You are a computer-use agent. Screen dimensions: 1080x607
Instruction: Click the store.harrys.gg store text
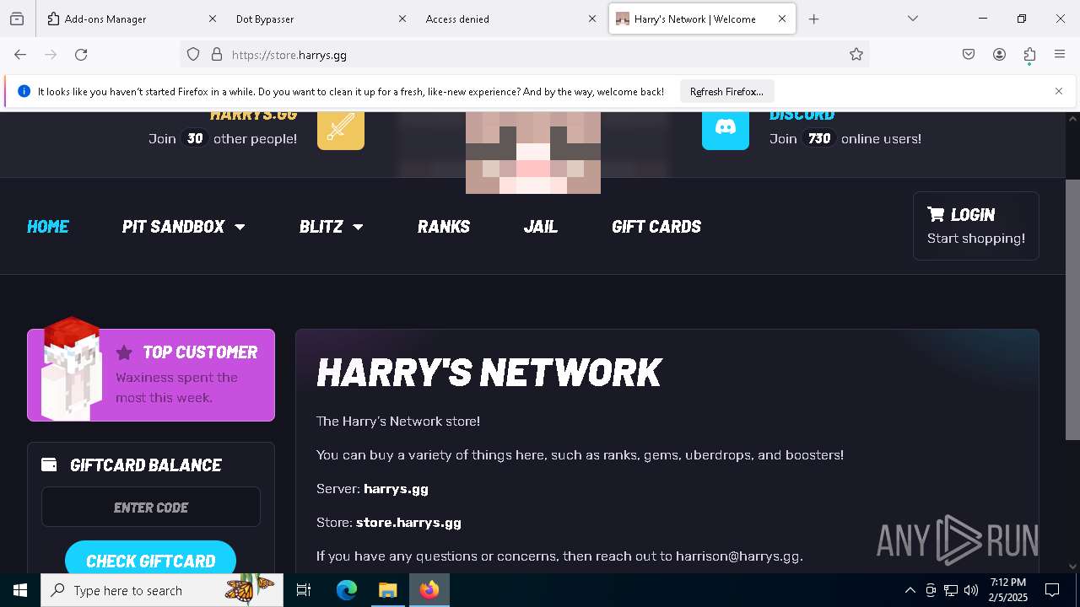click(x=408, y=523)
